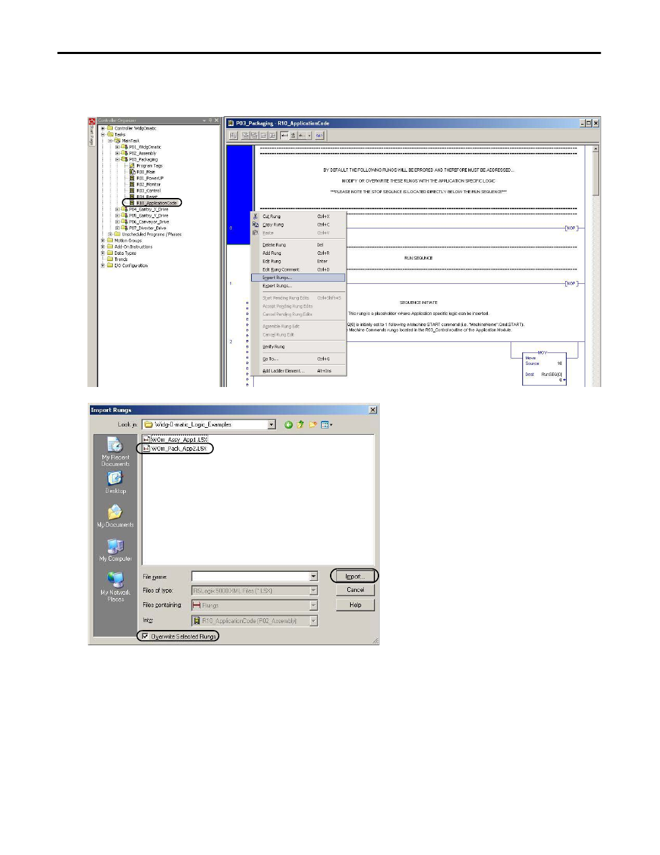Choose Go To from context menu

coord(297,359)
